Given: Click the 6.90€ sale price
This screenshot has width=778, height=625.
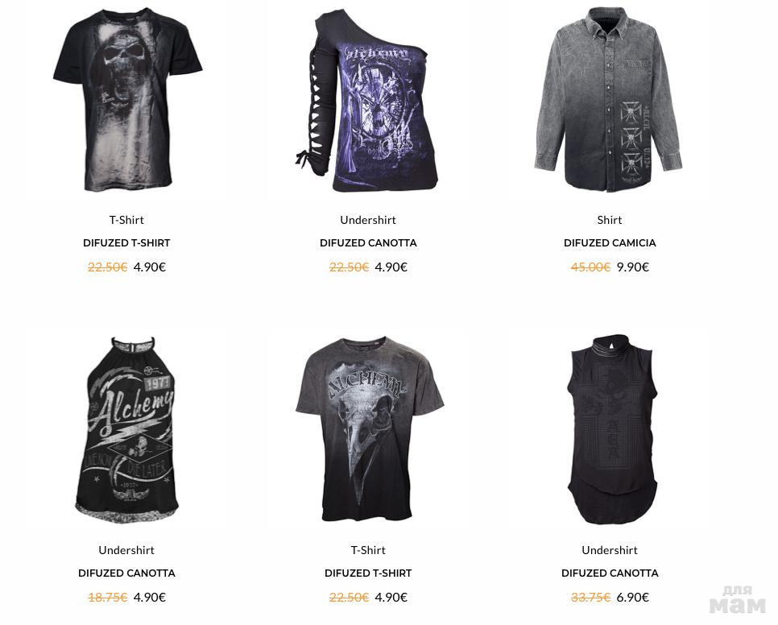Looking at the screenshot, I should point(632,598).
